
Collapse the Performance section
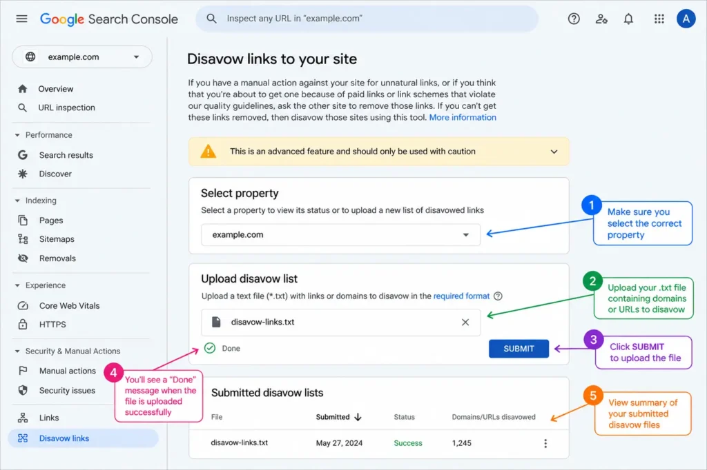pos(17,135)
